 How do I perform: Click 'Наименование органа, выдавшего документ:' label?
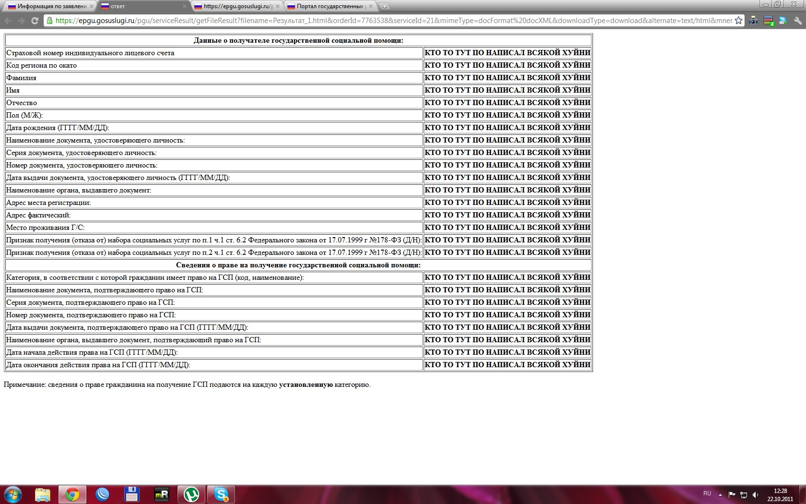pos(79,190)
